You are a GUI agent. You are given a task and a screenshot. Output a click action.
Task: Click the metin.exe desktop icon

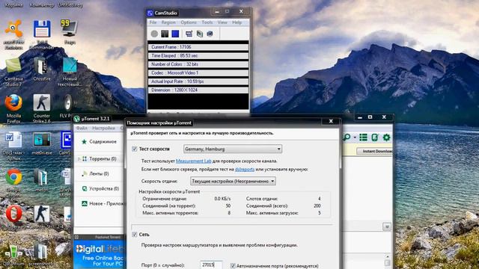click(x=42, y=143)
